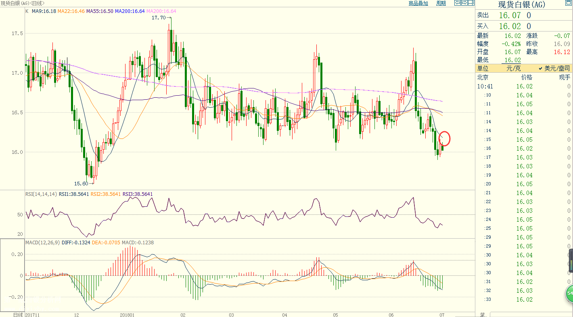This screenshot has width=573, height=317.
Task: Click the right arrow navigation icon
Action: pyautogui.click(x=464, y=3)
